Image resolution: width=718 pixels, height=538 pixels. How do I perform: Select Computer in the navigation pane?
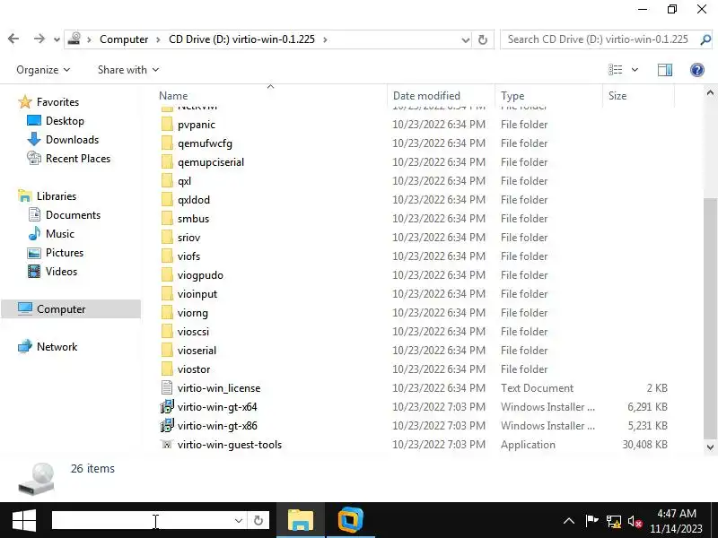(x=71, y=308)
